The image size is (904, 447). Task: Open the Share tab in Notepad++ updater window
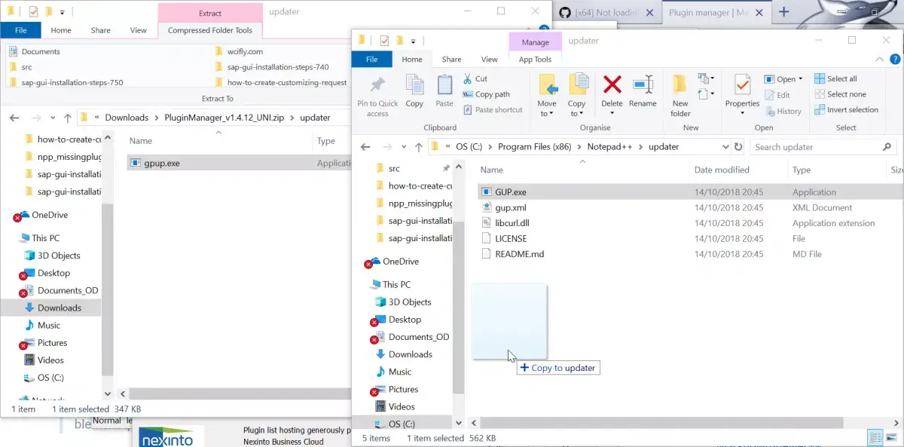click(452, 60)
